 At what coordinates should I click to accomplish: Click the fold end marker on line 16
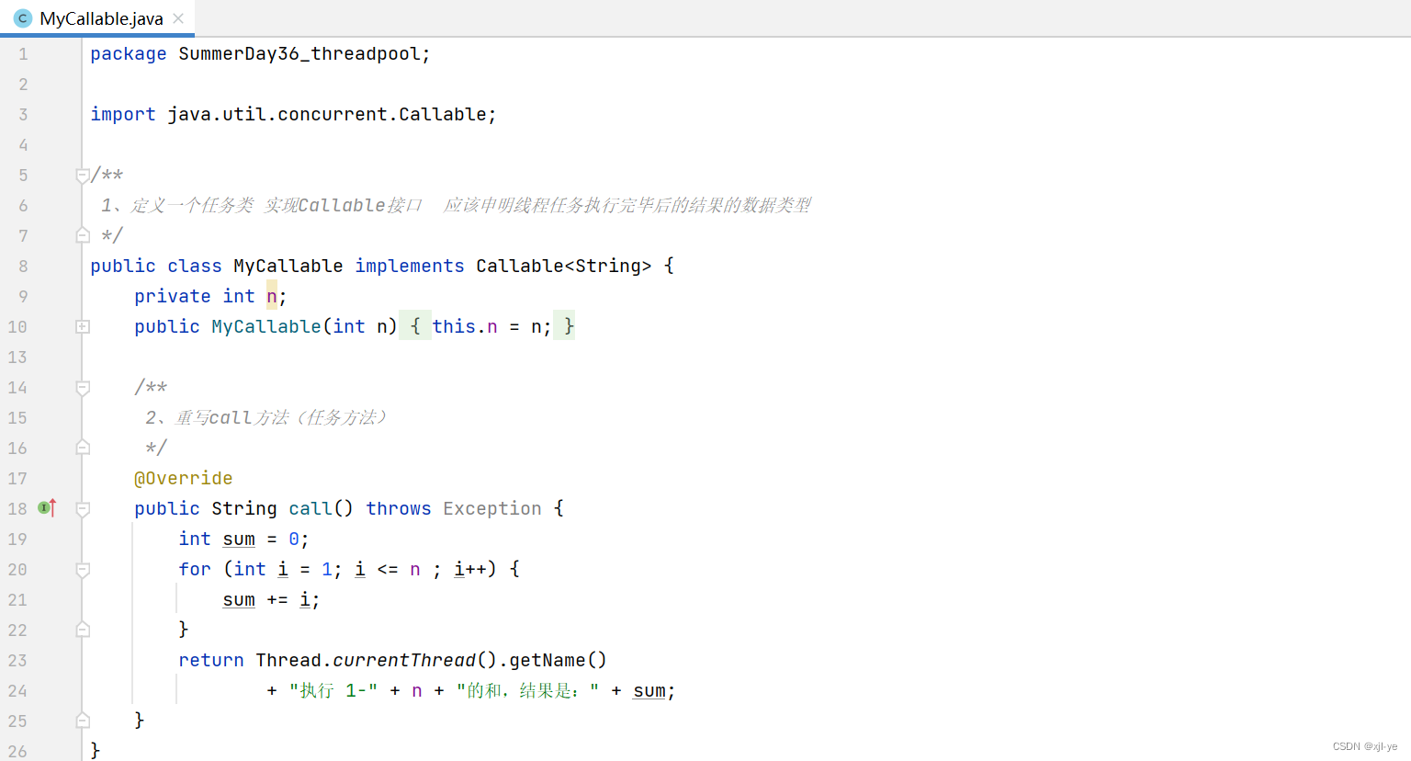[83, 448]
